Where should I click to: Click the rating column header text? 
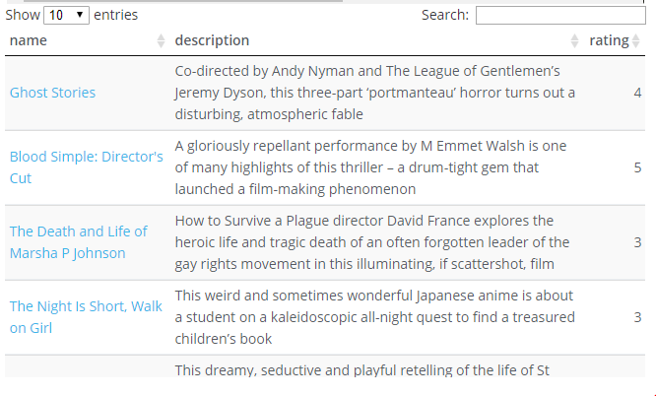[608, 40]
